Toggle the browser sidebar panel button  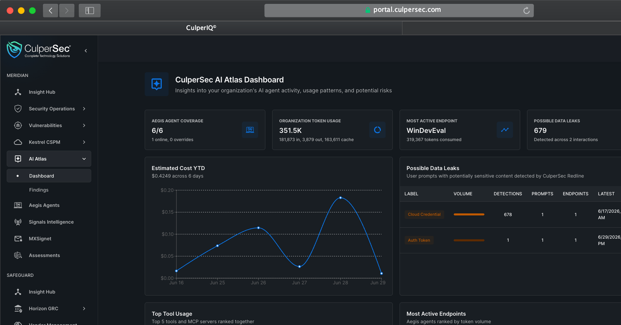point(89,11)
